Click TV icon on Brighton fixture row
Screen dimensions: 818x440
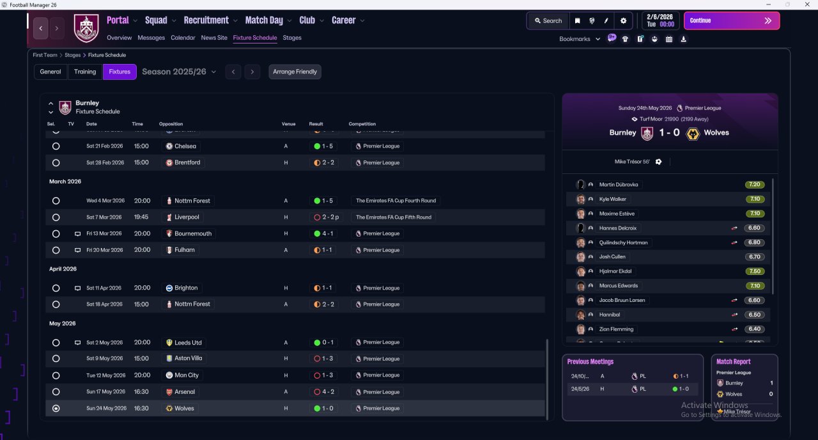coord(77,288)
